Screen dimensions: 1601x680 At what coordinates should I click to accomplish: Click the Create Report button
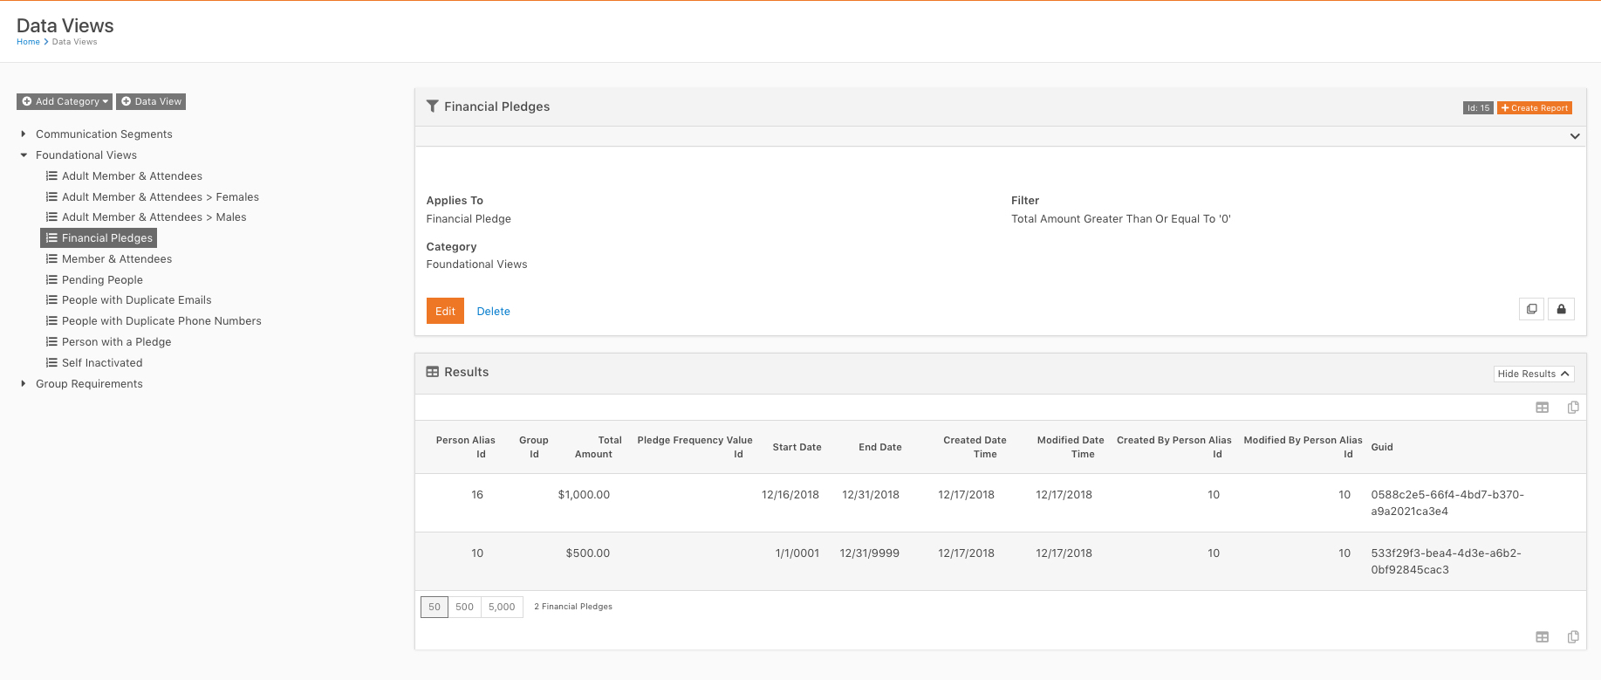point(1535,108)
